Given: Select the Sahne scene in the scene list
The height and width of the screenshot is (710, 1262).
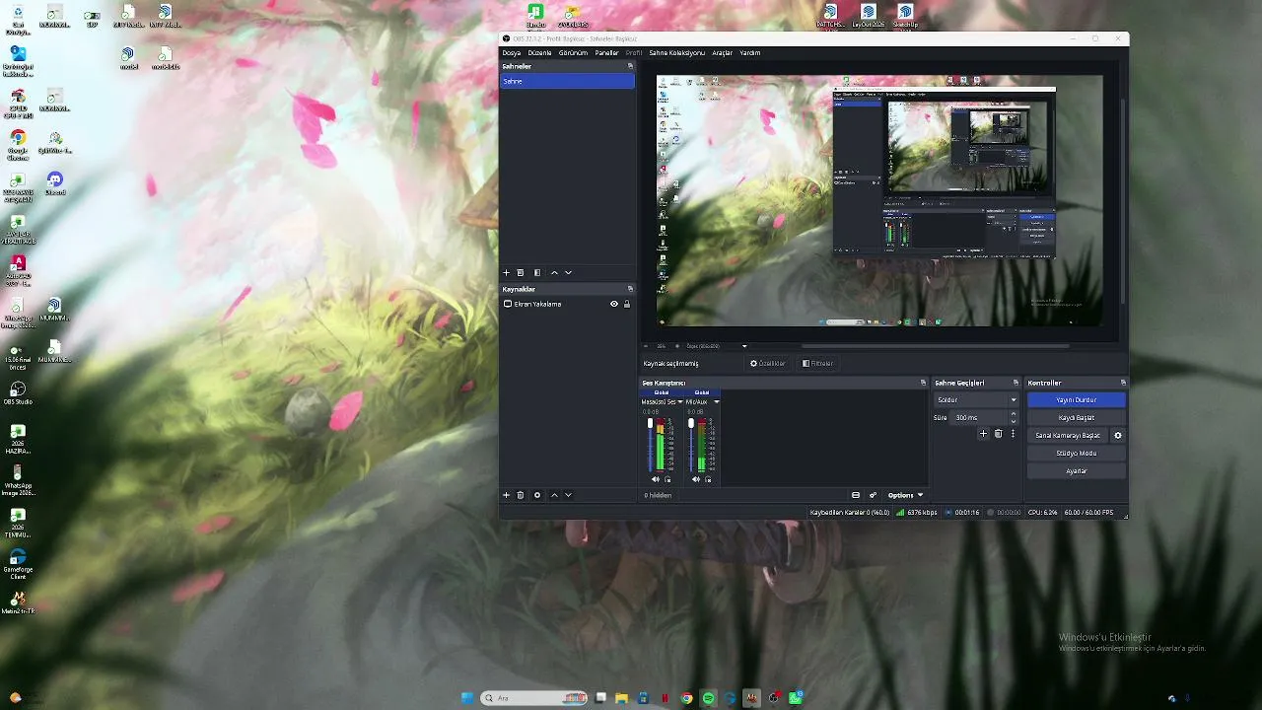Looking at the screenshot, I should 567,81.
